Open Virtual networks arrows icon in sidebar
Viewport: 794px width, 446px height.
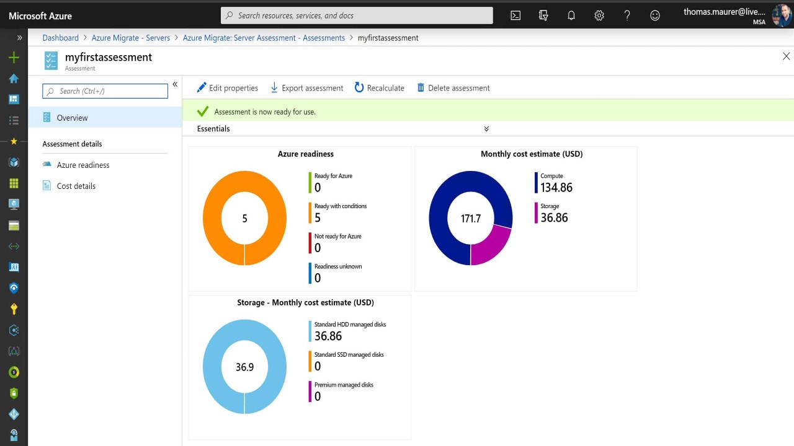[x=14, y=247]
